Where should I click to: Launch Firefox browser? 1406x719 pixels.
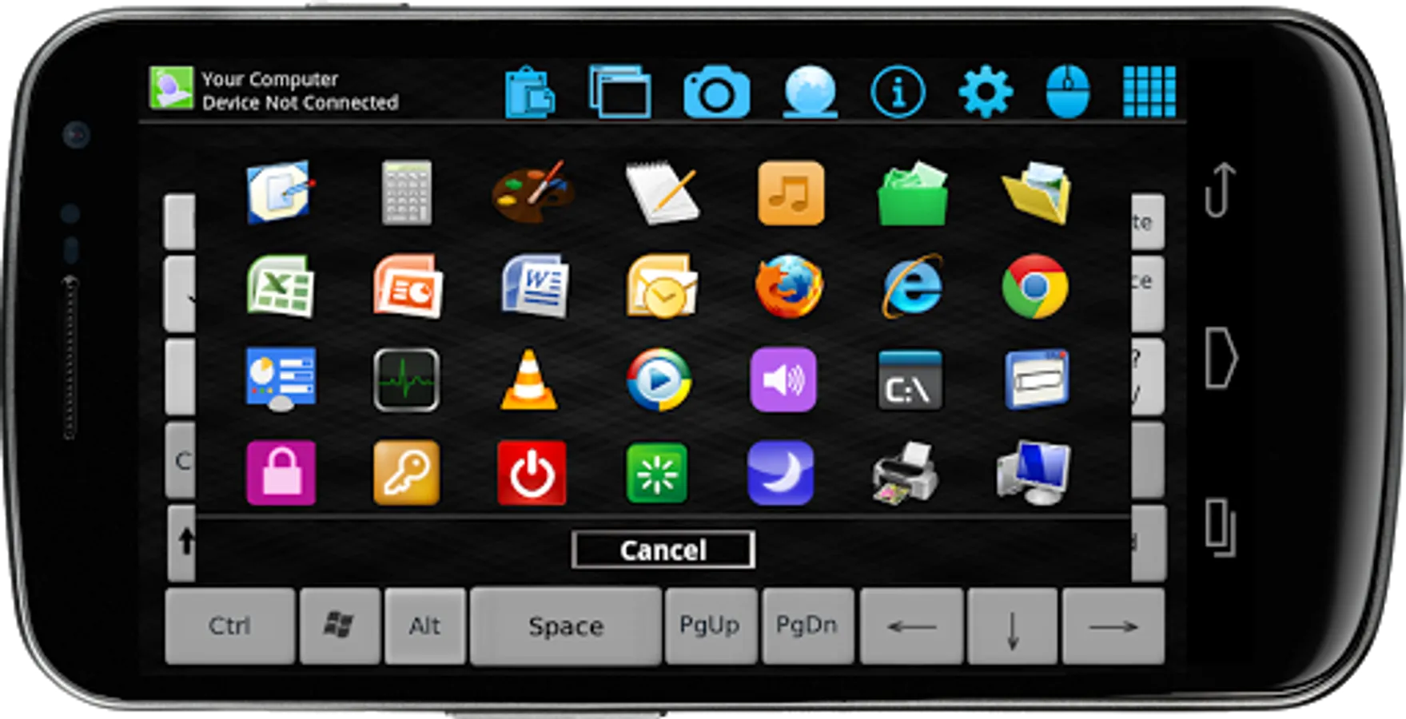[x=789, y=285]
